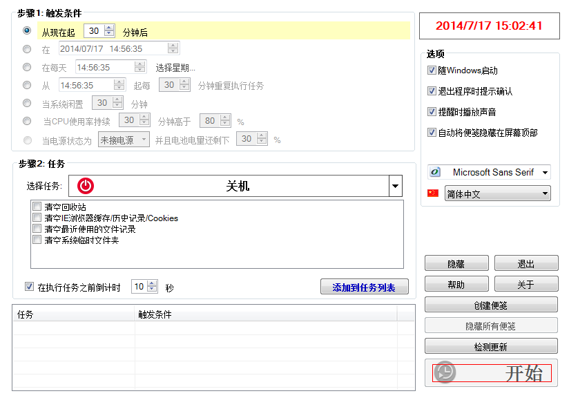Check the 清空回收站 task option
Image resolution: width=569 pixels, height=398 pixels.
click(x=38, y=206)
